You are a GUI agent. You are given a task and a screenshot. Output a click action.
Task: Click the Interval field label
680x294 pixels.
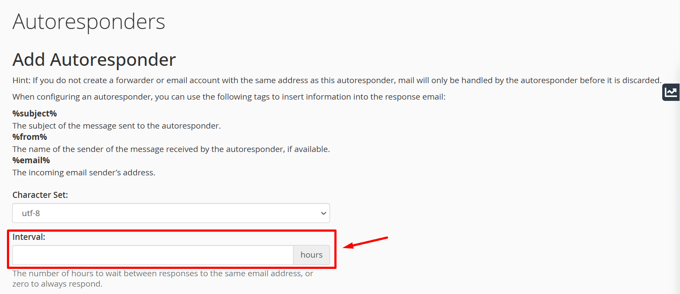click(x=29, y=237)
